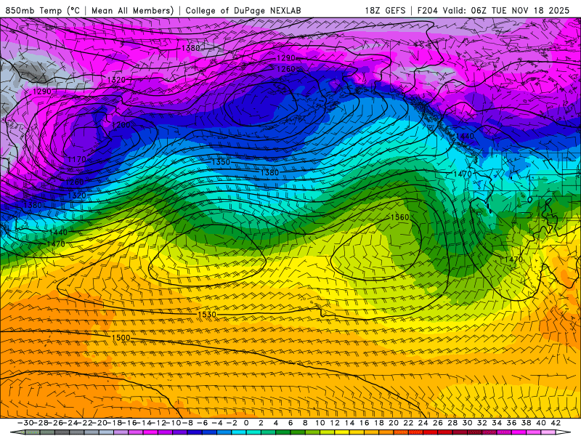
Task: Click the 1560 contour label
Action: click(400, 217)
